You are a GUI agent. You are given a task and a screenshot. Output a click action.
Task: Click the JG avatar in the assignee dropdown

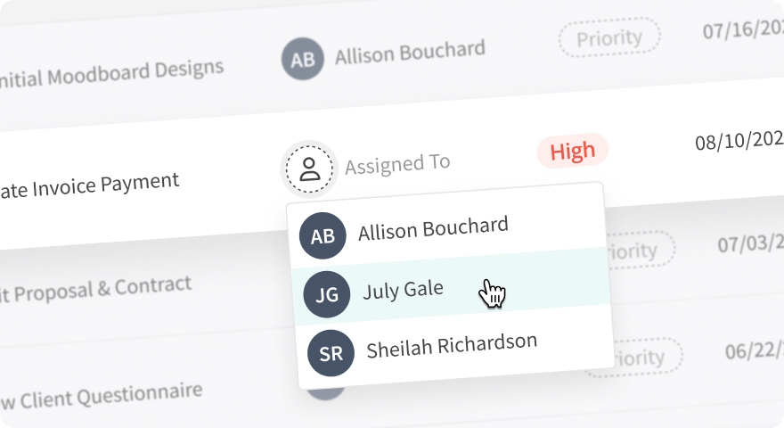(326, 295)
